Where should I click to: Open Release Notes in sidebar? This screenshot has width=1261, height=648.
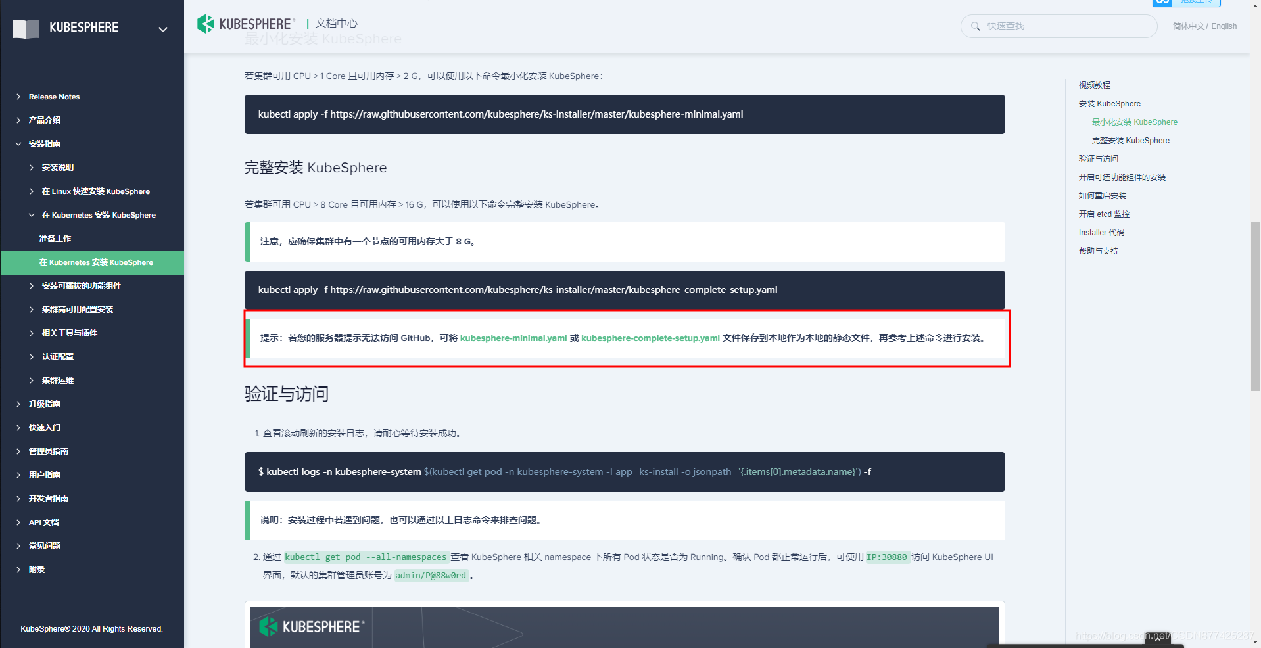click(54, 97)
